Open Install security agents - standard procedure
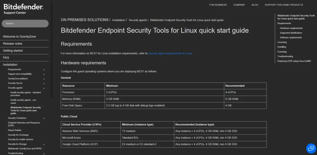The width and height of the screenshot is (317, 155). [x=25, y=94]
